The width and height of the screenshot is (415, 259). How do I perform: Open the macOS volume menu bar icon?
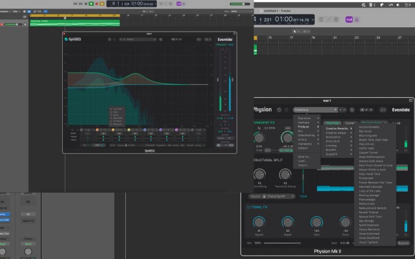397,5
